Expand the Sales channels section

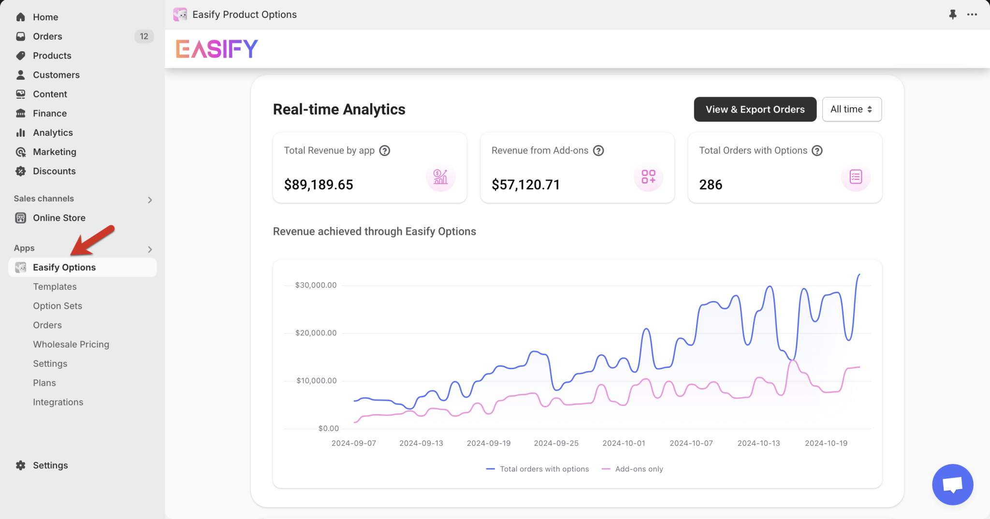coord(149,199)
